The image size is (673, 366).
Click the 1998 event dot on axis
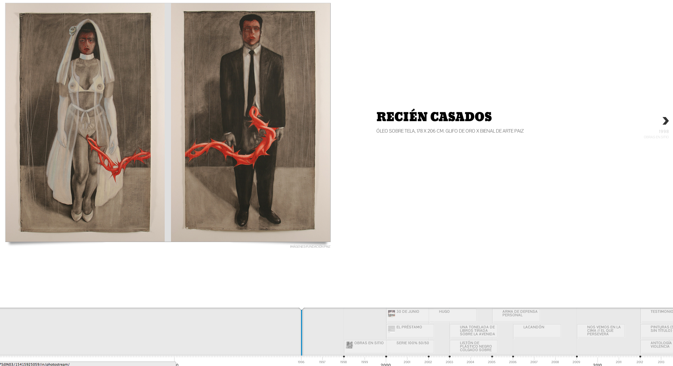click(x=344, y=356)
